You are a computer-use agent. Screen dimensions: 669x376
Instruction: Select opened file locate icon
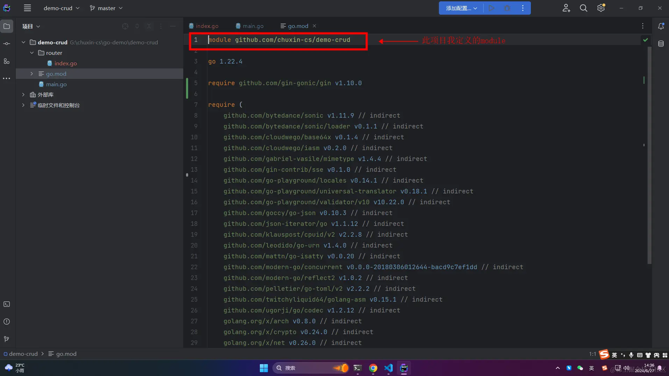point(125,26)
